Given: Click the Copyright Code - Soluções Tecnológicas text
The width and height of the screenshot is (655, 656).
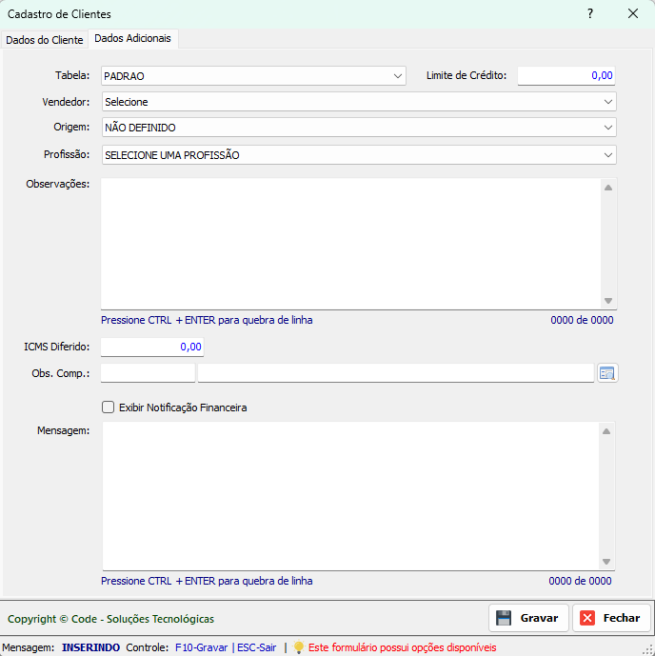Looking at the screenshot, I should click(110, 619).
